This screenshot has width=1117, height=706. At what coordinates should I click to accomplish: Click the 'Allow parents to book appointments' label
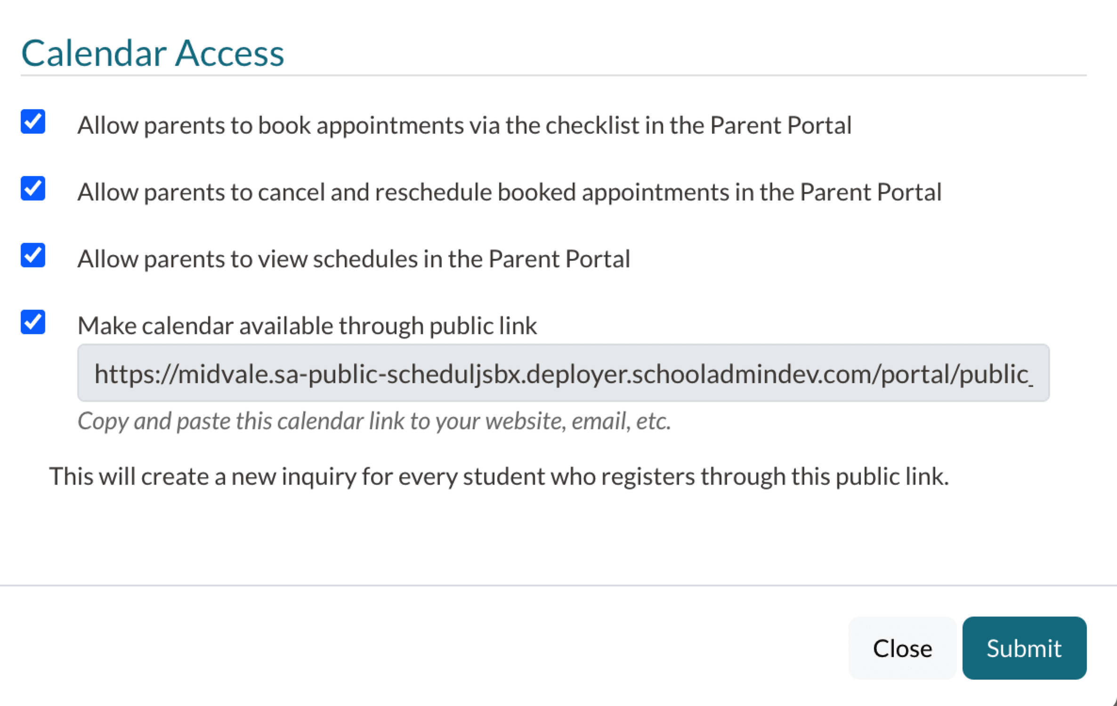464,126
